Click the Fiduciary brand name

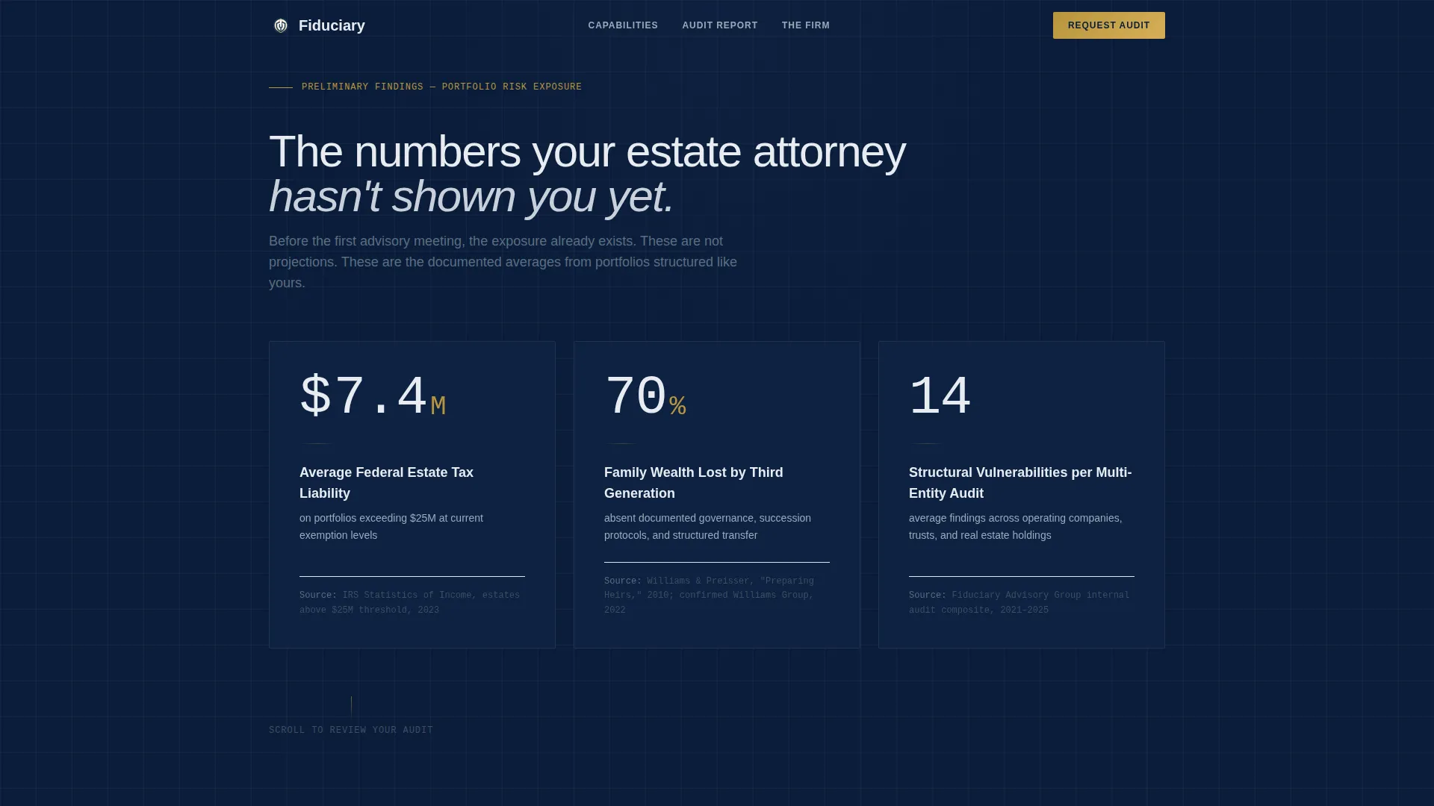click(332, 25)
